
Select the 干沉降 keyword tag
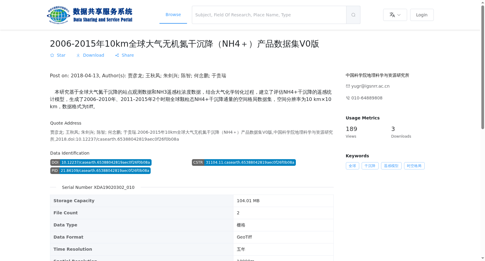(x=370, y=166)
